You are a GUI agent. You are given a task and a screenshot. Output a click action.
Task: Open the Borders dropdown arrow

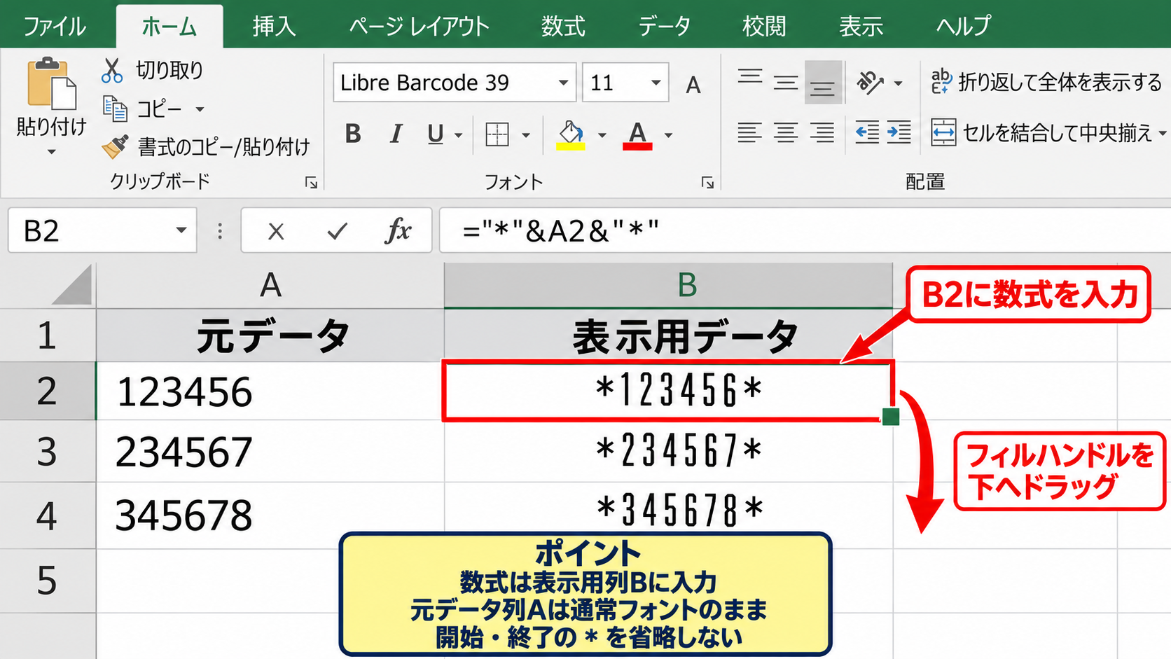click(526, 135)
